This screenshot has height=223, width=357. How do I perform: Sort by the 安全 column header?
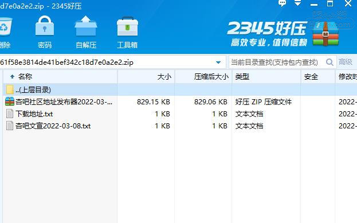click(318, 77)
